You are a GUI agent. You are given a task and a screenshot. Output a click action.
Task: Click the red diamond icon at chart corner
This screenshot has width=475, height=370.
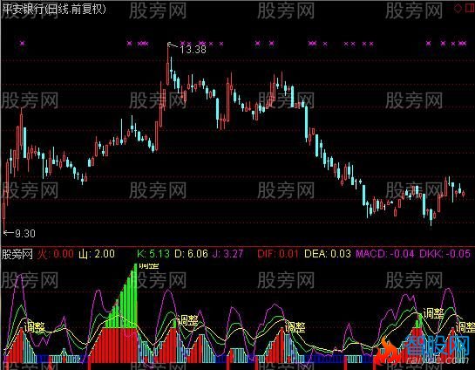point(458,8)
